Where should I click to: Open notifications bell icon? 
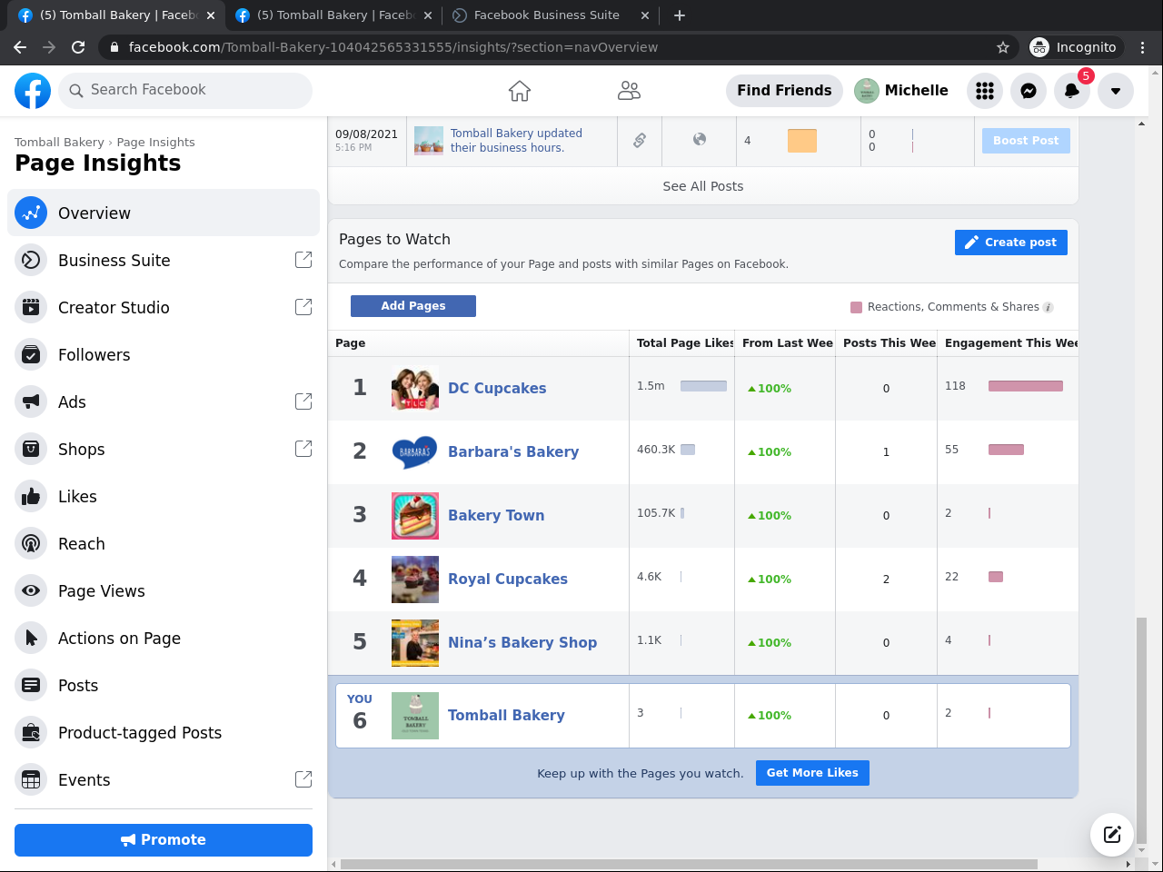pos(1072,91)
